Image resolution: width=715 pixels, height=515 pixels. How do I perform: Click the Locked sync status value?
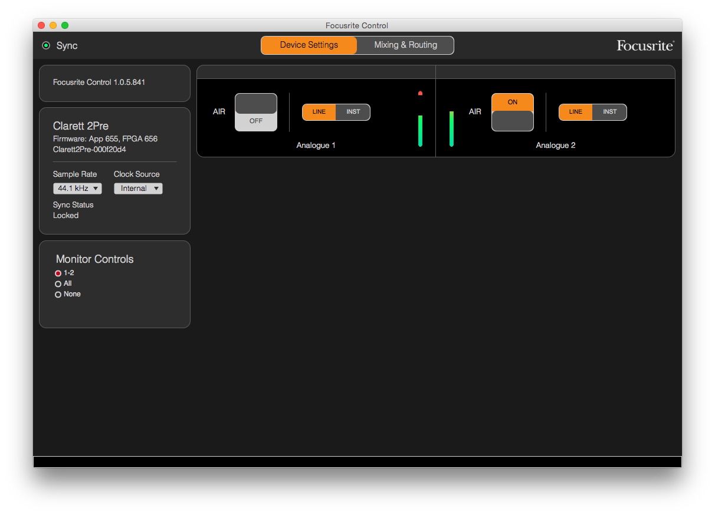(65, 216)
